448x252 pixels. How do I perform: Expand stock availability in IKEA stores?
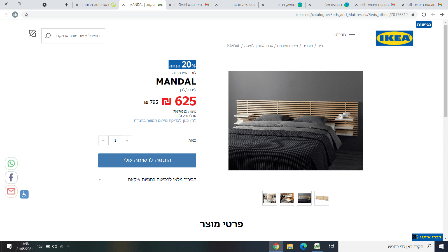(147, 179)
